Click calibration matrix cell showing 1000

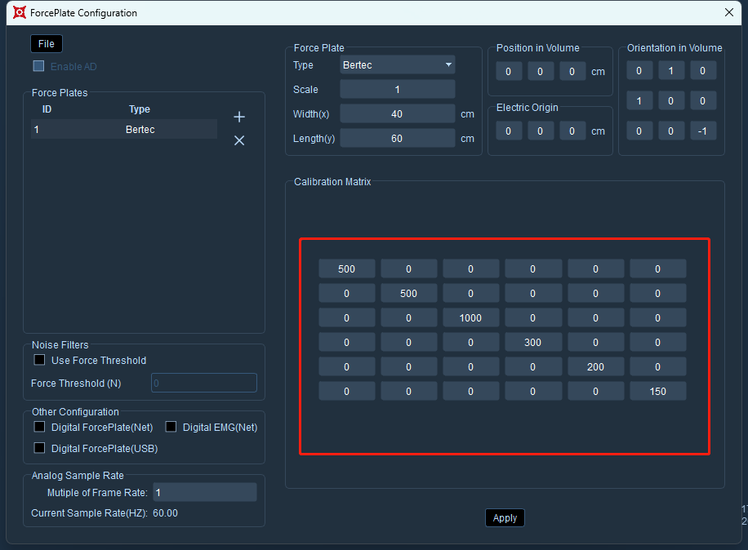click(x=471, y=318)
